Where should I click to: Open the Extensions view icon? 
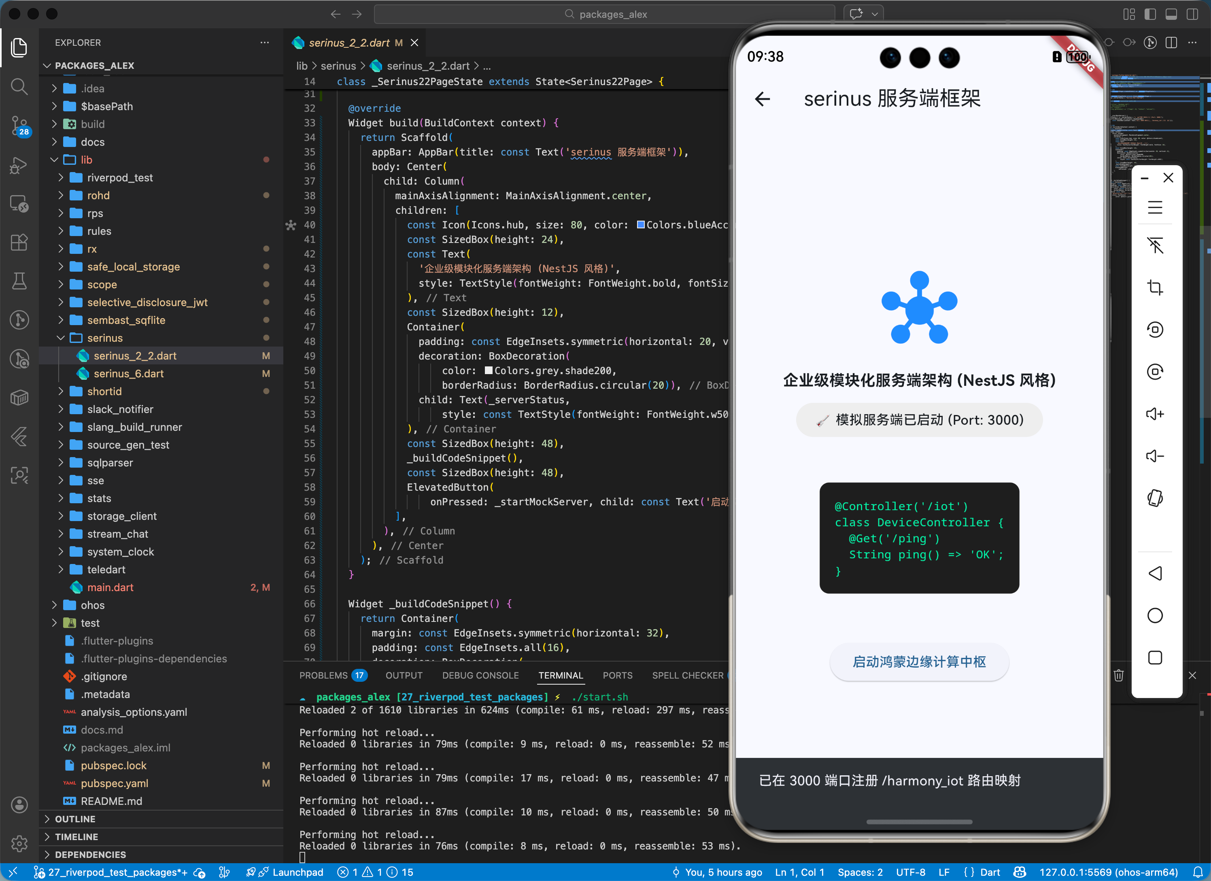coord(19,243)
